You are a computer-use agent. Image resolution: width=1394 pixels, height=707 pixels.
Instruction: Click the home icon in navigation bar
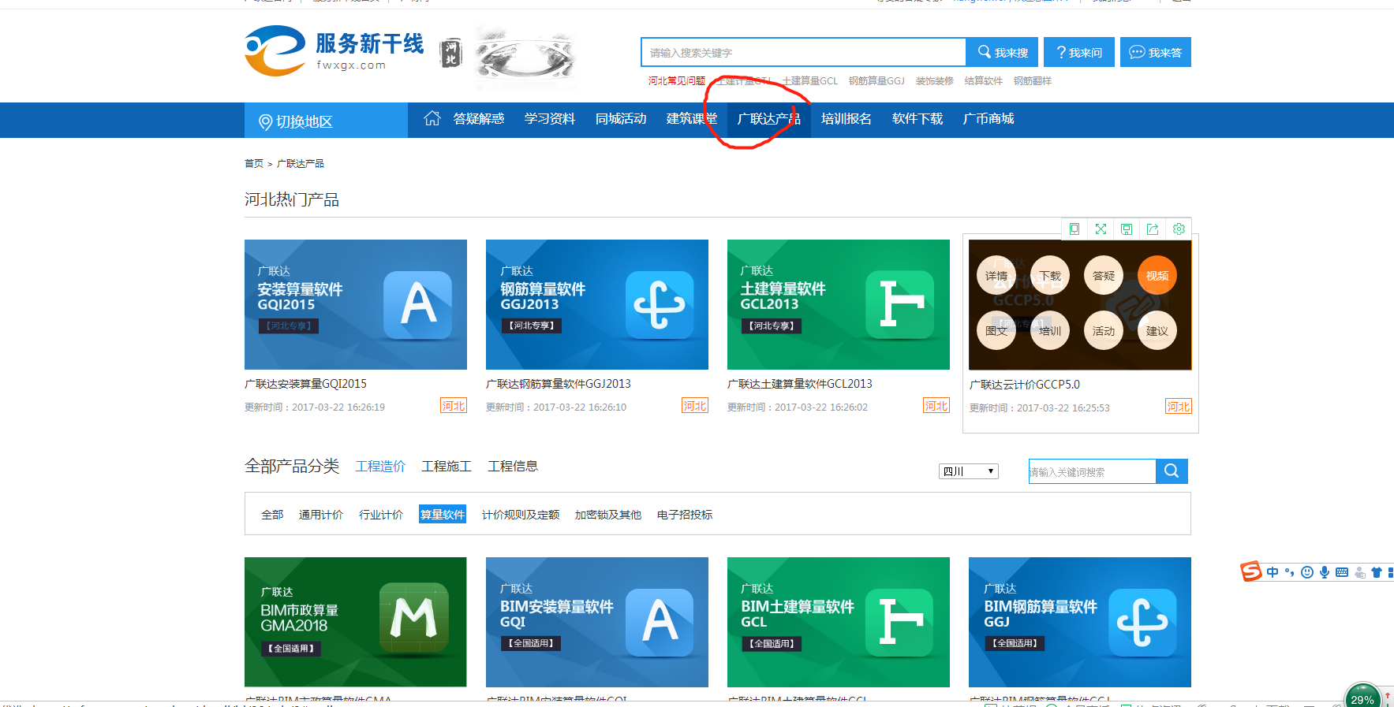tap(432, 118)
